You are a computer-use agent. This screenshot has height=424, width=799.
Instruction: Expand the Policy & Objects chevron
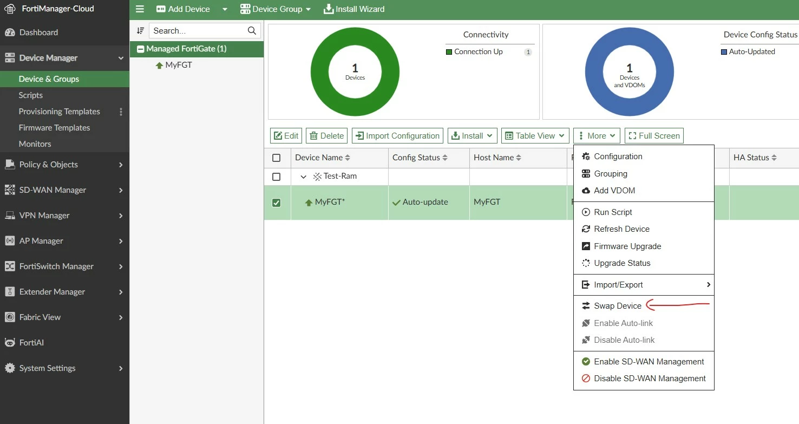121,165
